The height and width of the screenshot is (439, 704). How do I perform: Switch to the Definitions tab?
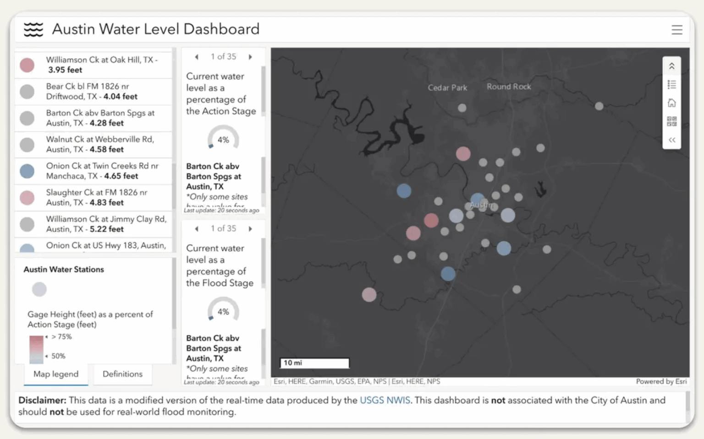point(122,374)
